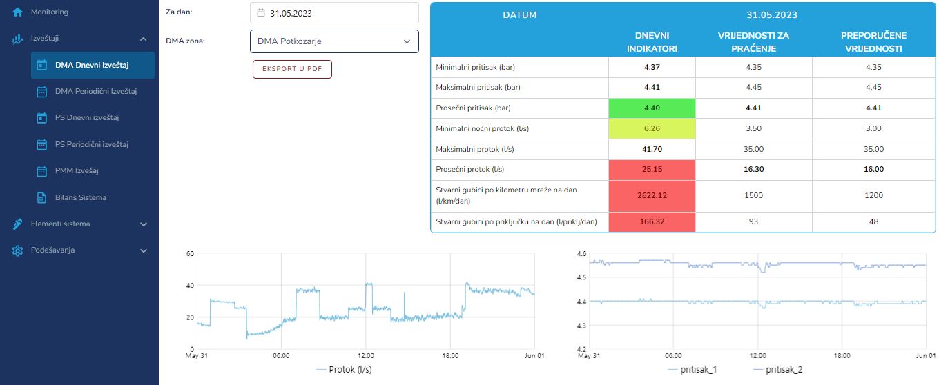
Task: Click the Monitoring home icon
Action: tap(18, 12)
